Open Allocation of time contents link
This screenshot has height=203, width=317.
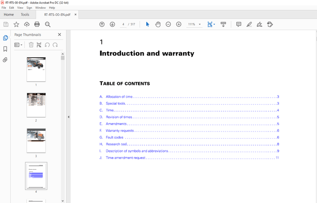click(189, 97)
